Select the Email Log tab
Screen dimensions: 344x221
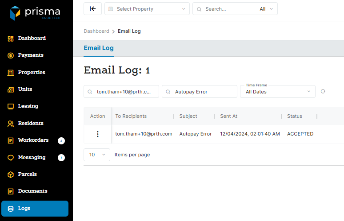click(x=99, y=48)
